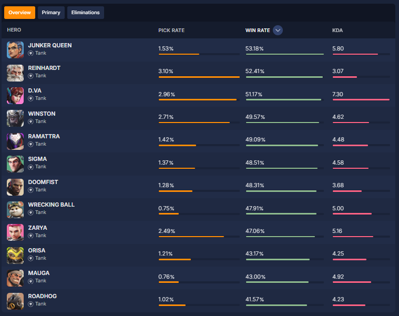Open the Eliminations tab
The width and height of the screenshot is (399, 316).
coord(85,13)
